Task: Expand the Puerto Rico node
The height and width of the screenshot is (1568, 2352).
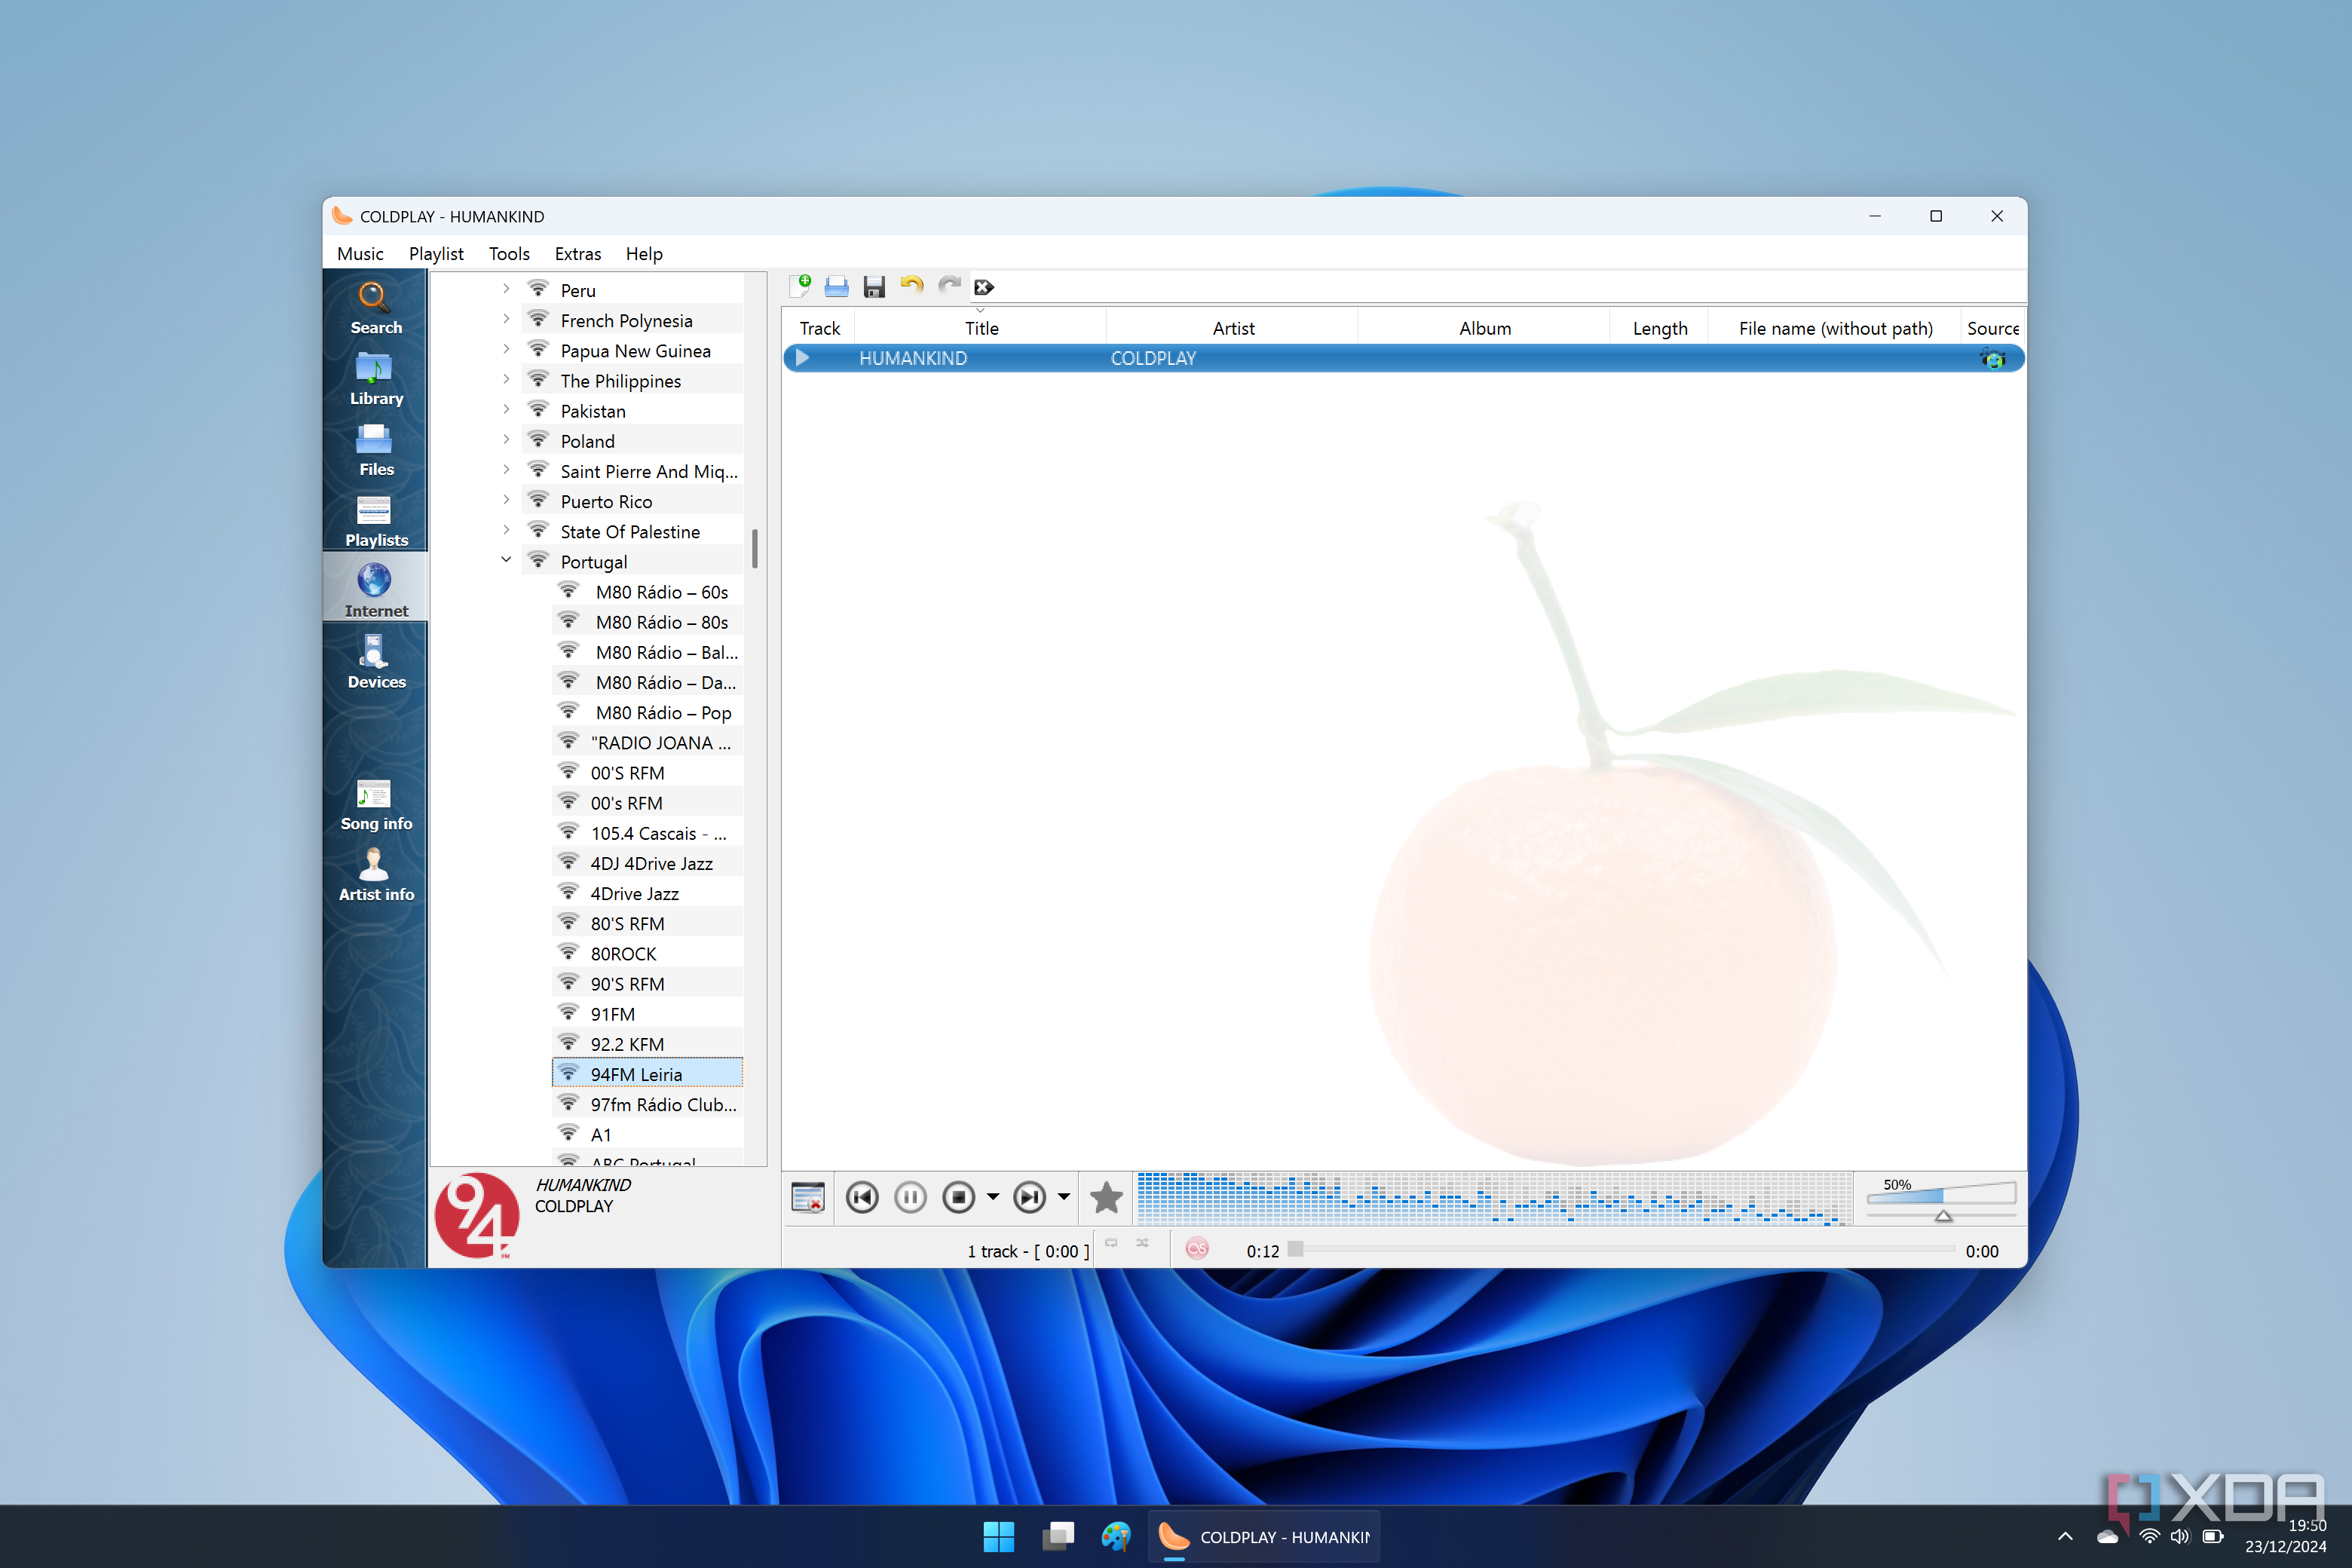Action: click(x=506, y=500)
